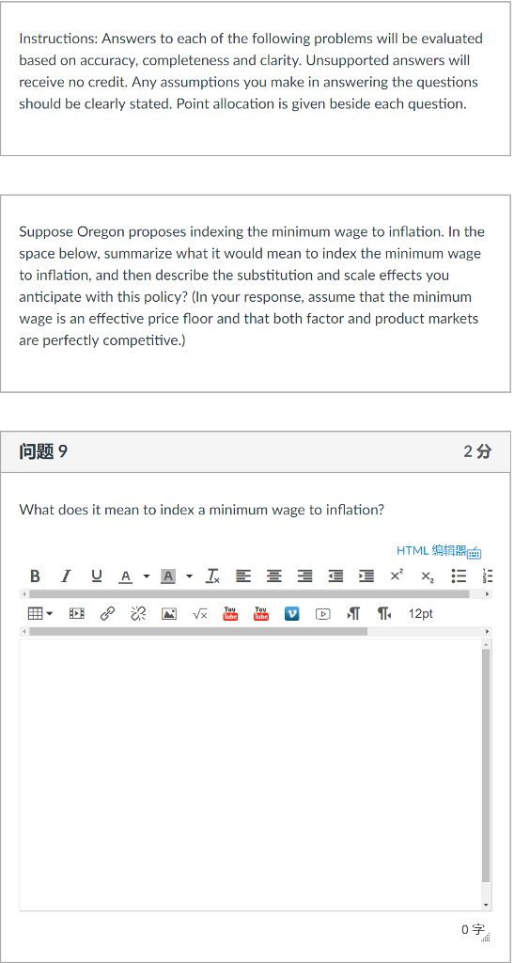
Task: Decrease indent (outdent) icon
Action: [335, 576]
